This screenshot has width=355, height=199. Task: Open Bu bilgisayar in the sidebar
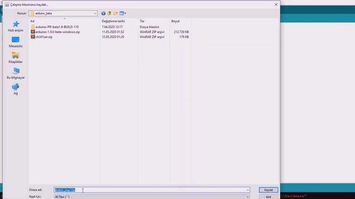[16, 74]
